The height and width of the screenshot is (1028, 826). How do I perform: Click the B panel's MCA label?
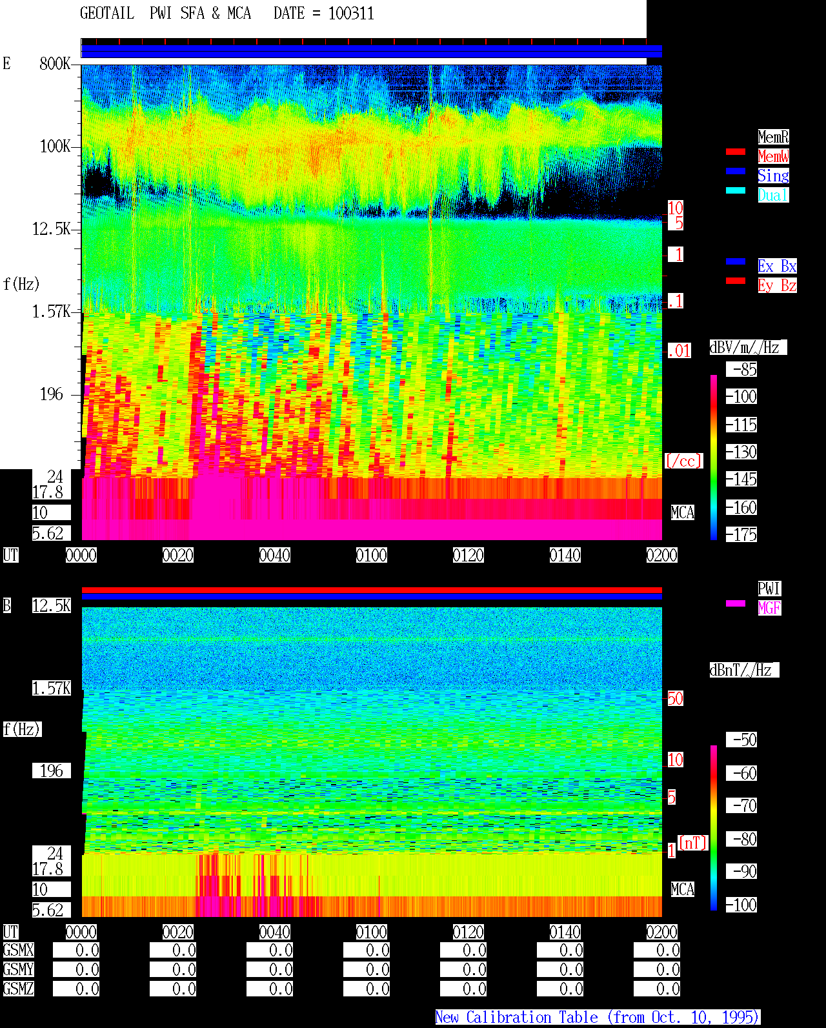point(683,889)
